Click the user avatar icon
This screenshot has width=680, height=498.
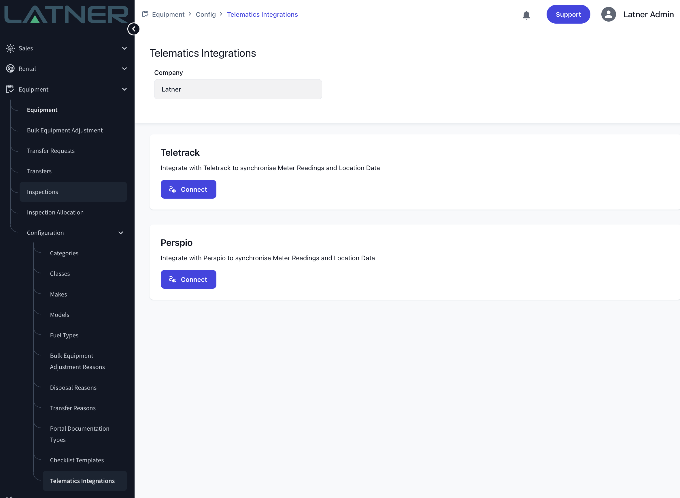[x=608, y=14]
